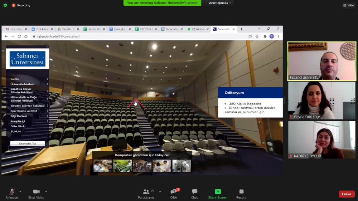Go back in the browser
The height and width of the screenshot is (201, 358).
[x=6, y=36]
